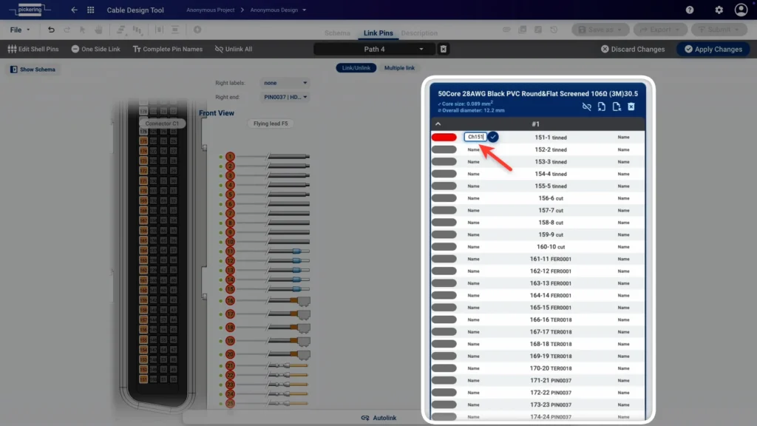The width and height of the screenshot is (757, 426).
Task: Select Link/Unlink mode
Action: pyautogui.click(x=356, y=68)
